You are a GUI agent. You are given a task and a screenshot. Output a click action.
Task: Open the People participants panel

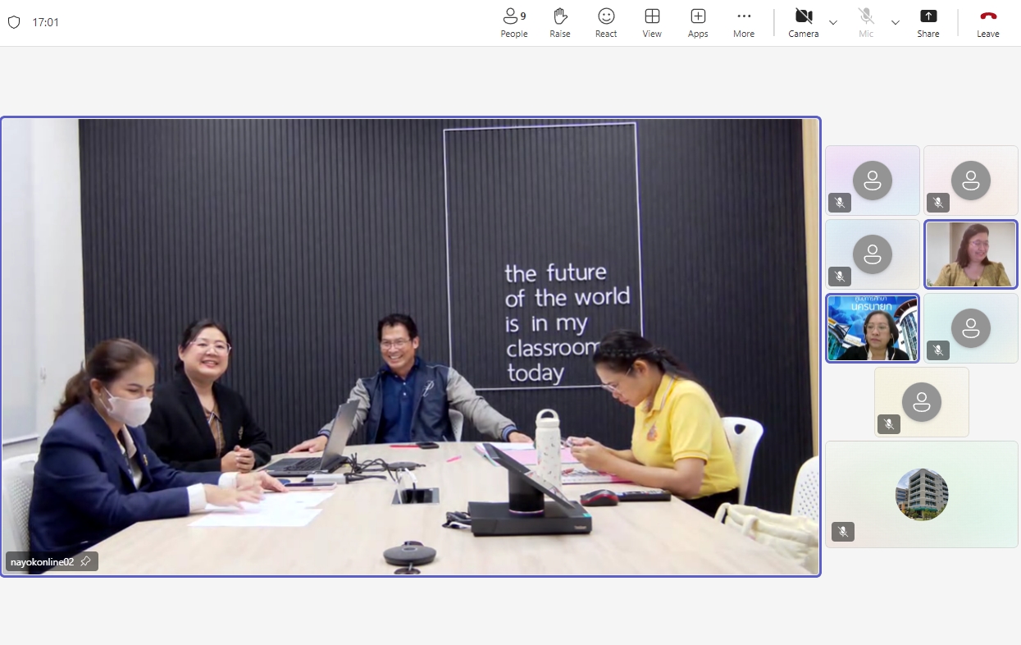[514, 23]
